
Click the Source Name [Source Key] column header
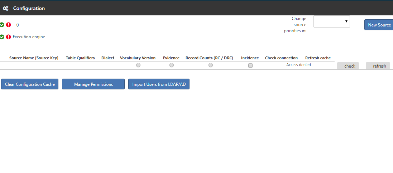point(34,58)
